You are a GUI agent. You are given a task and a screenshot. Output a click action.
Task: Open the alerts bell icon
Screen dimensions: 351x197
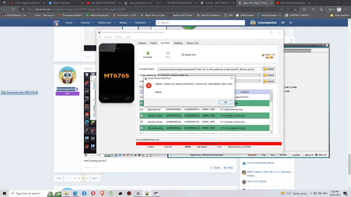tap(291, 23)
